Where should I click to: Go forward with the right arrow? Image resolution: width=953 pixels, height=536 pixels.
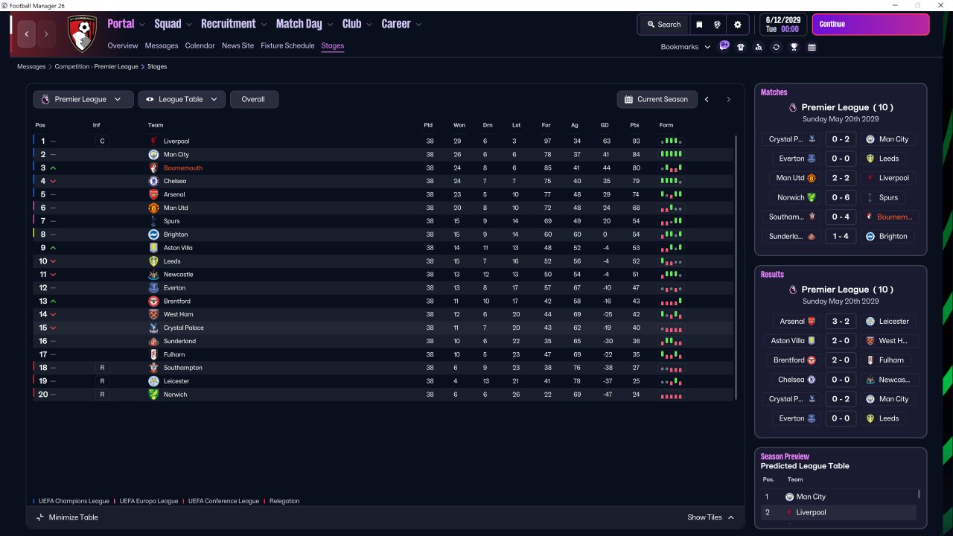46,33
